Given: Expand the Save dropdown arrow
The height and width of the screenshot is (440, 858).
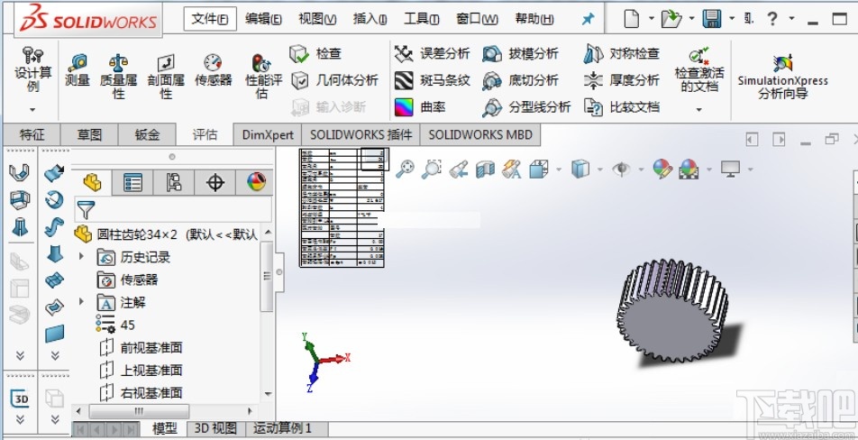Looking at the screenshot, I should (732, 19).
